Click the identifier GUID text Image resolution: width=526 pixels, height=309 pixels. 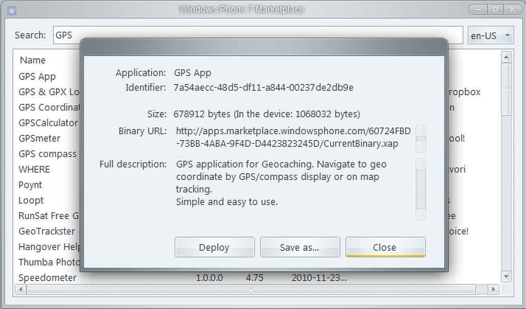[264, 88]
